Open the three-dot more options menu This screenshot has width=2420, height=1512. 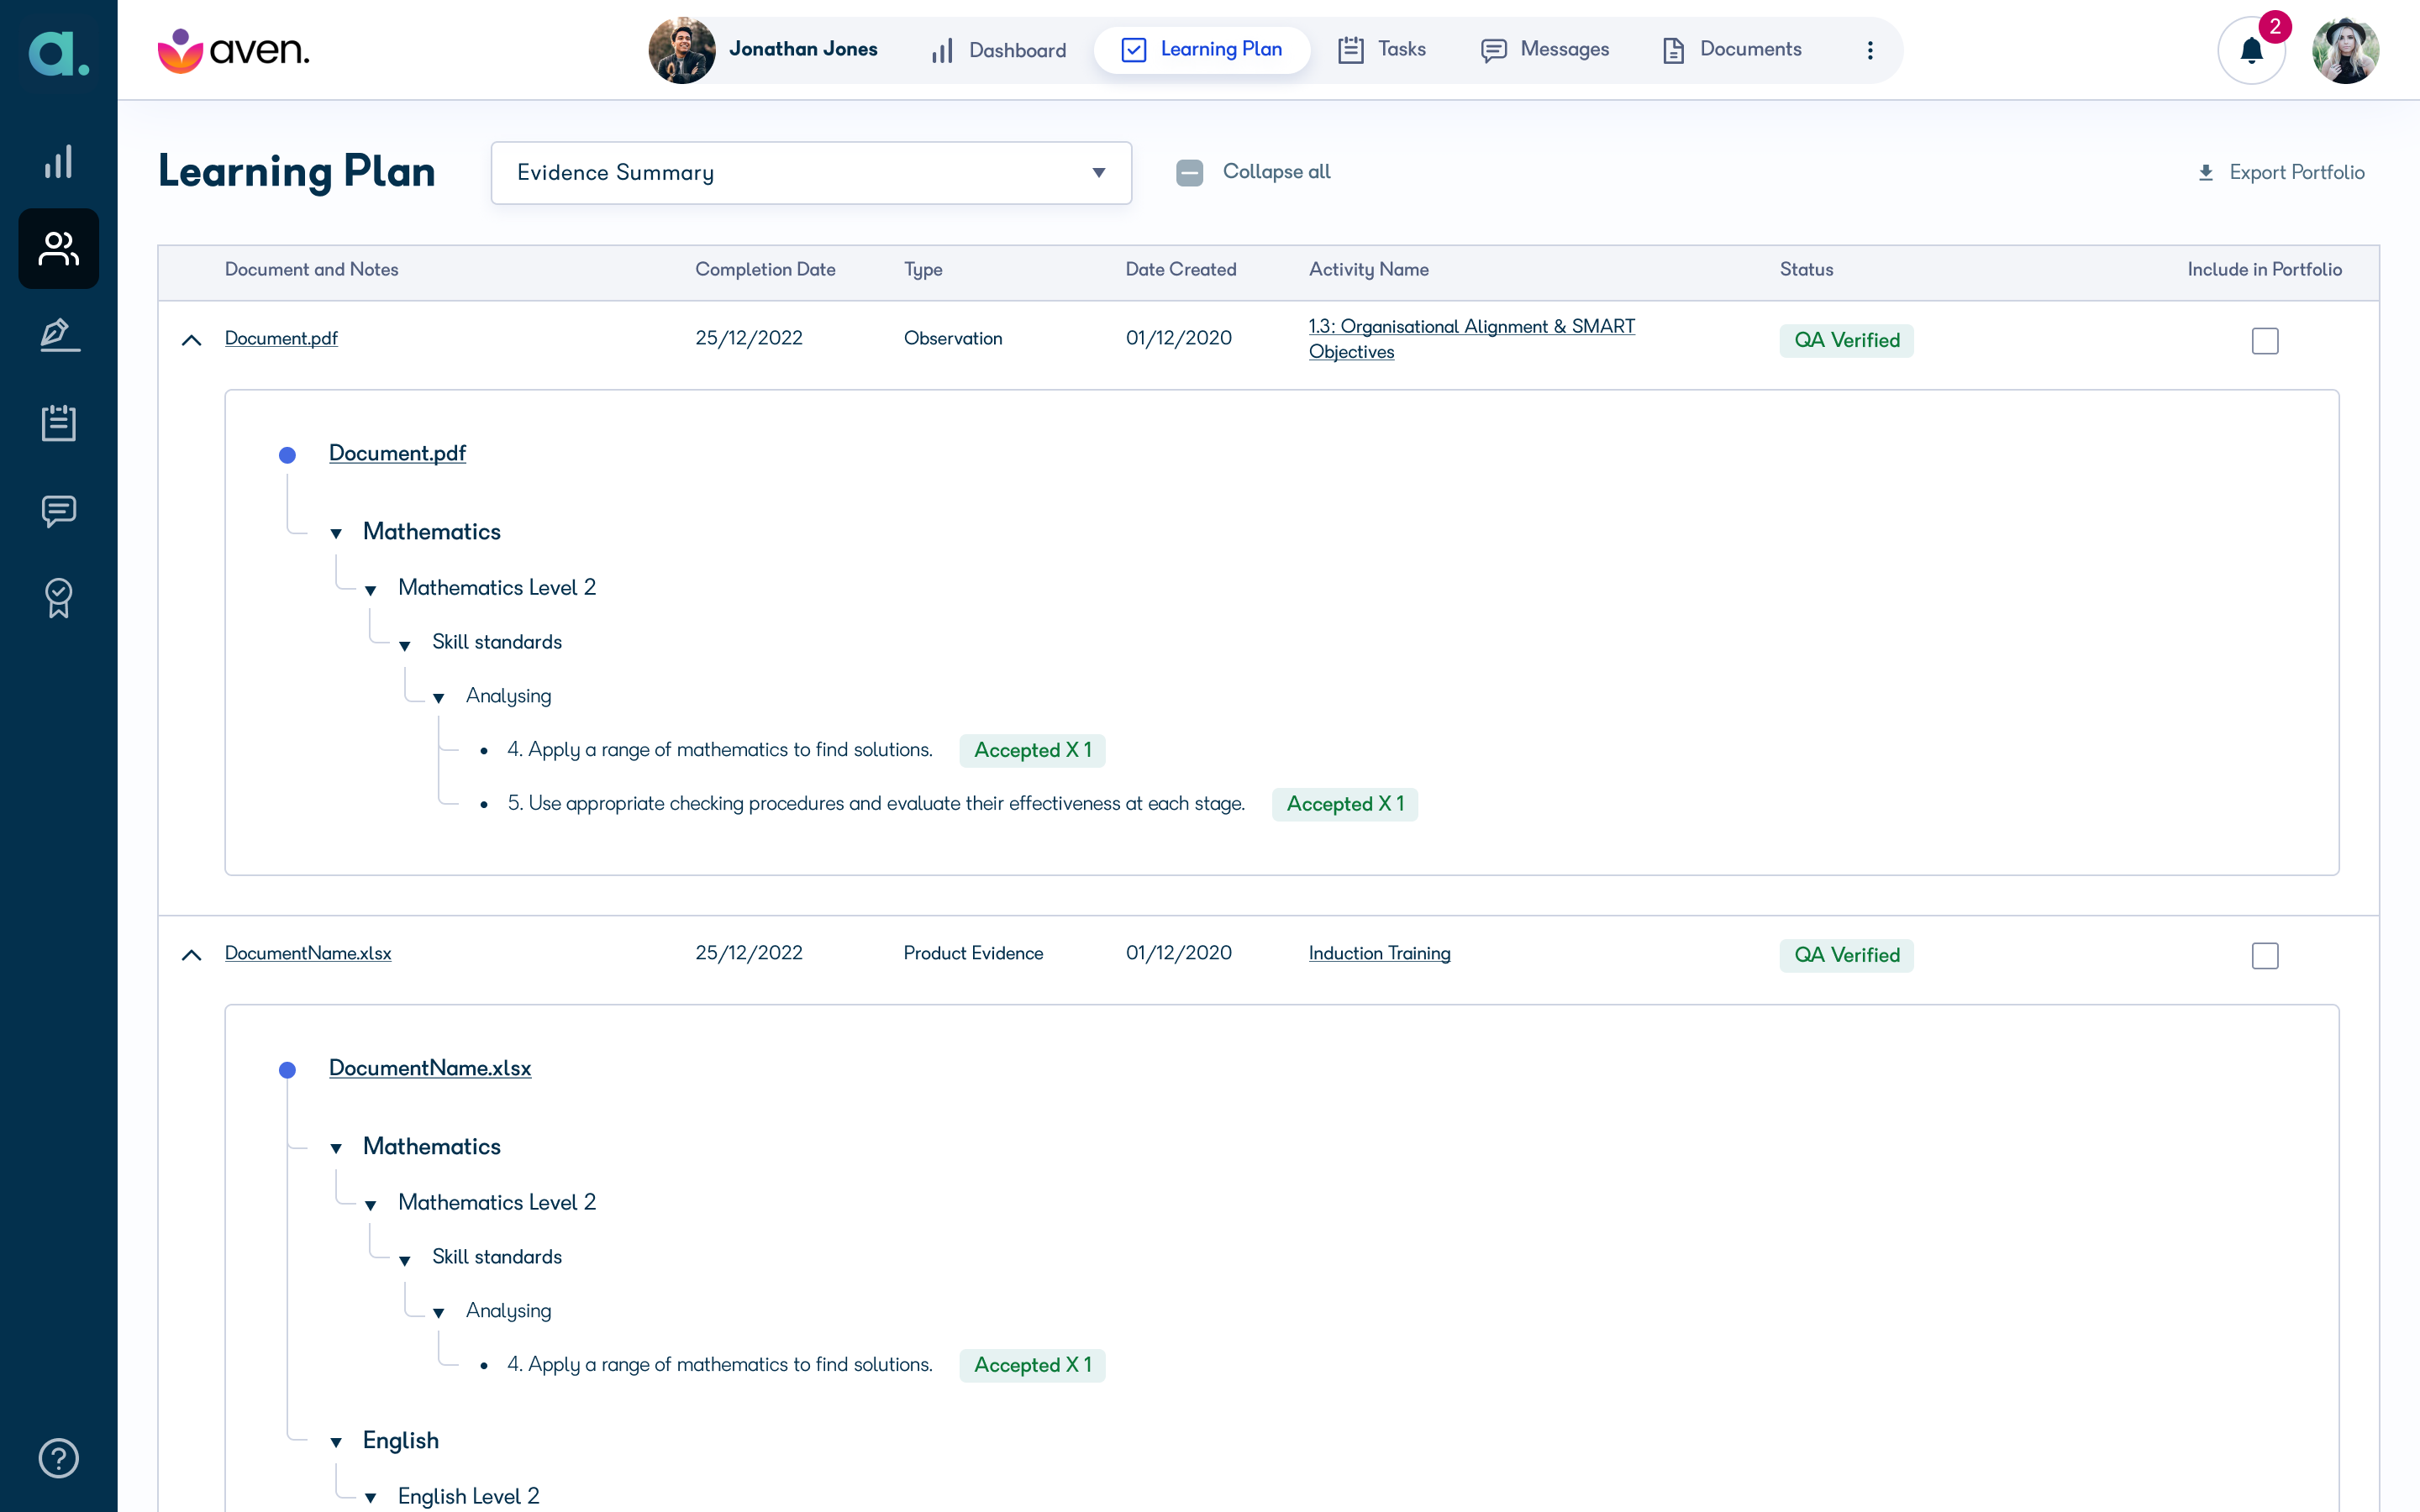(x=1870, y=50)
